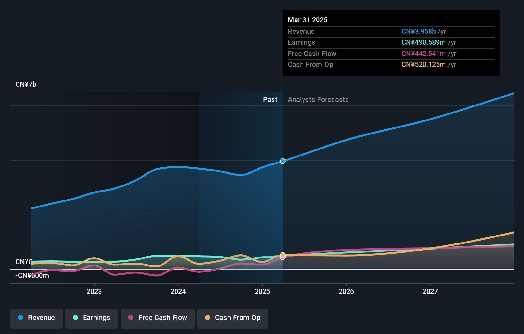Screen dimensions: 524x334
Task: Click the CN¥520.125m cash from op value
Action: point(423,65)
